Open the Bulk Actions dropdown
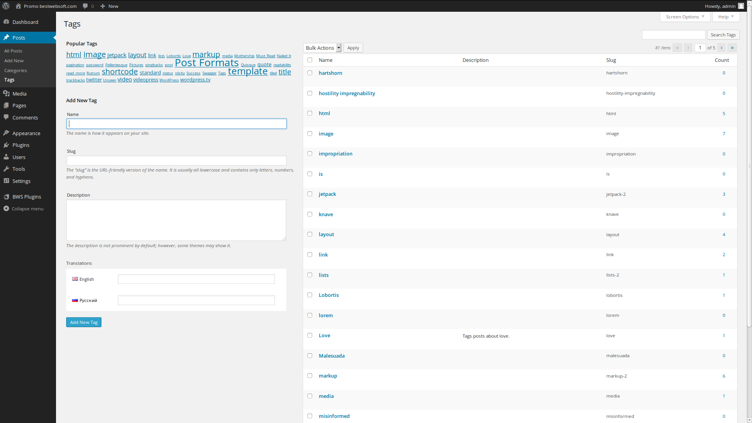Viewport: 752px width, 423px height. pos(322,48)
